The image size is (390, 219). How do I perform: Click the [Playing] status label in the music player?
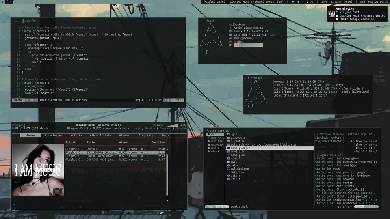(19, 125)
